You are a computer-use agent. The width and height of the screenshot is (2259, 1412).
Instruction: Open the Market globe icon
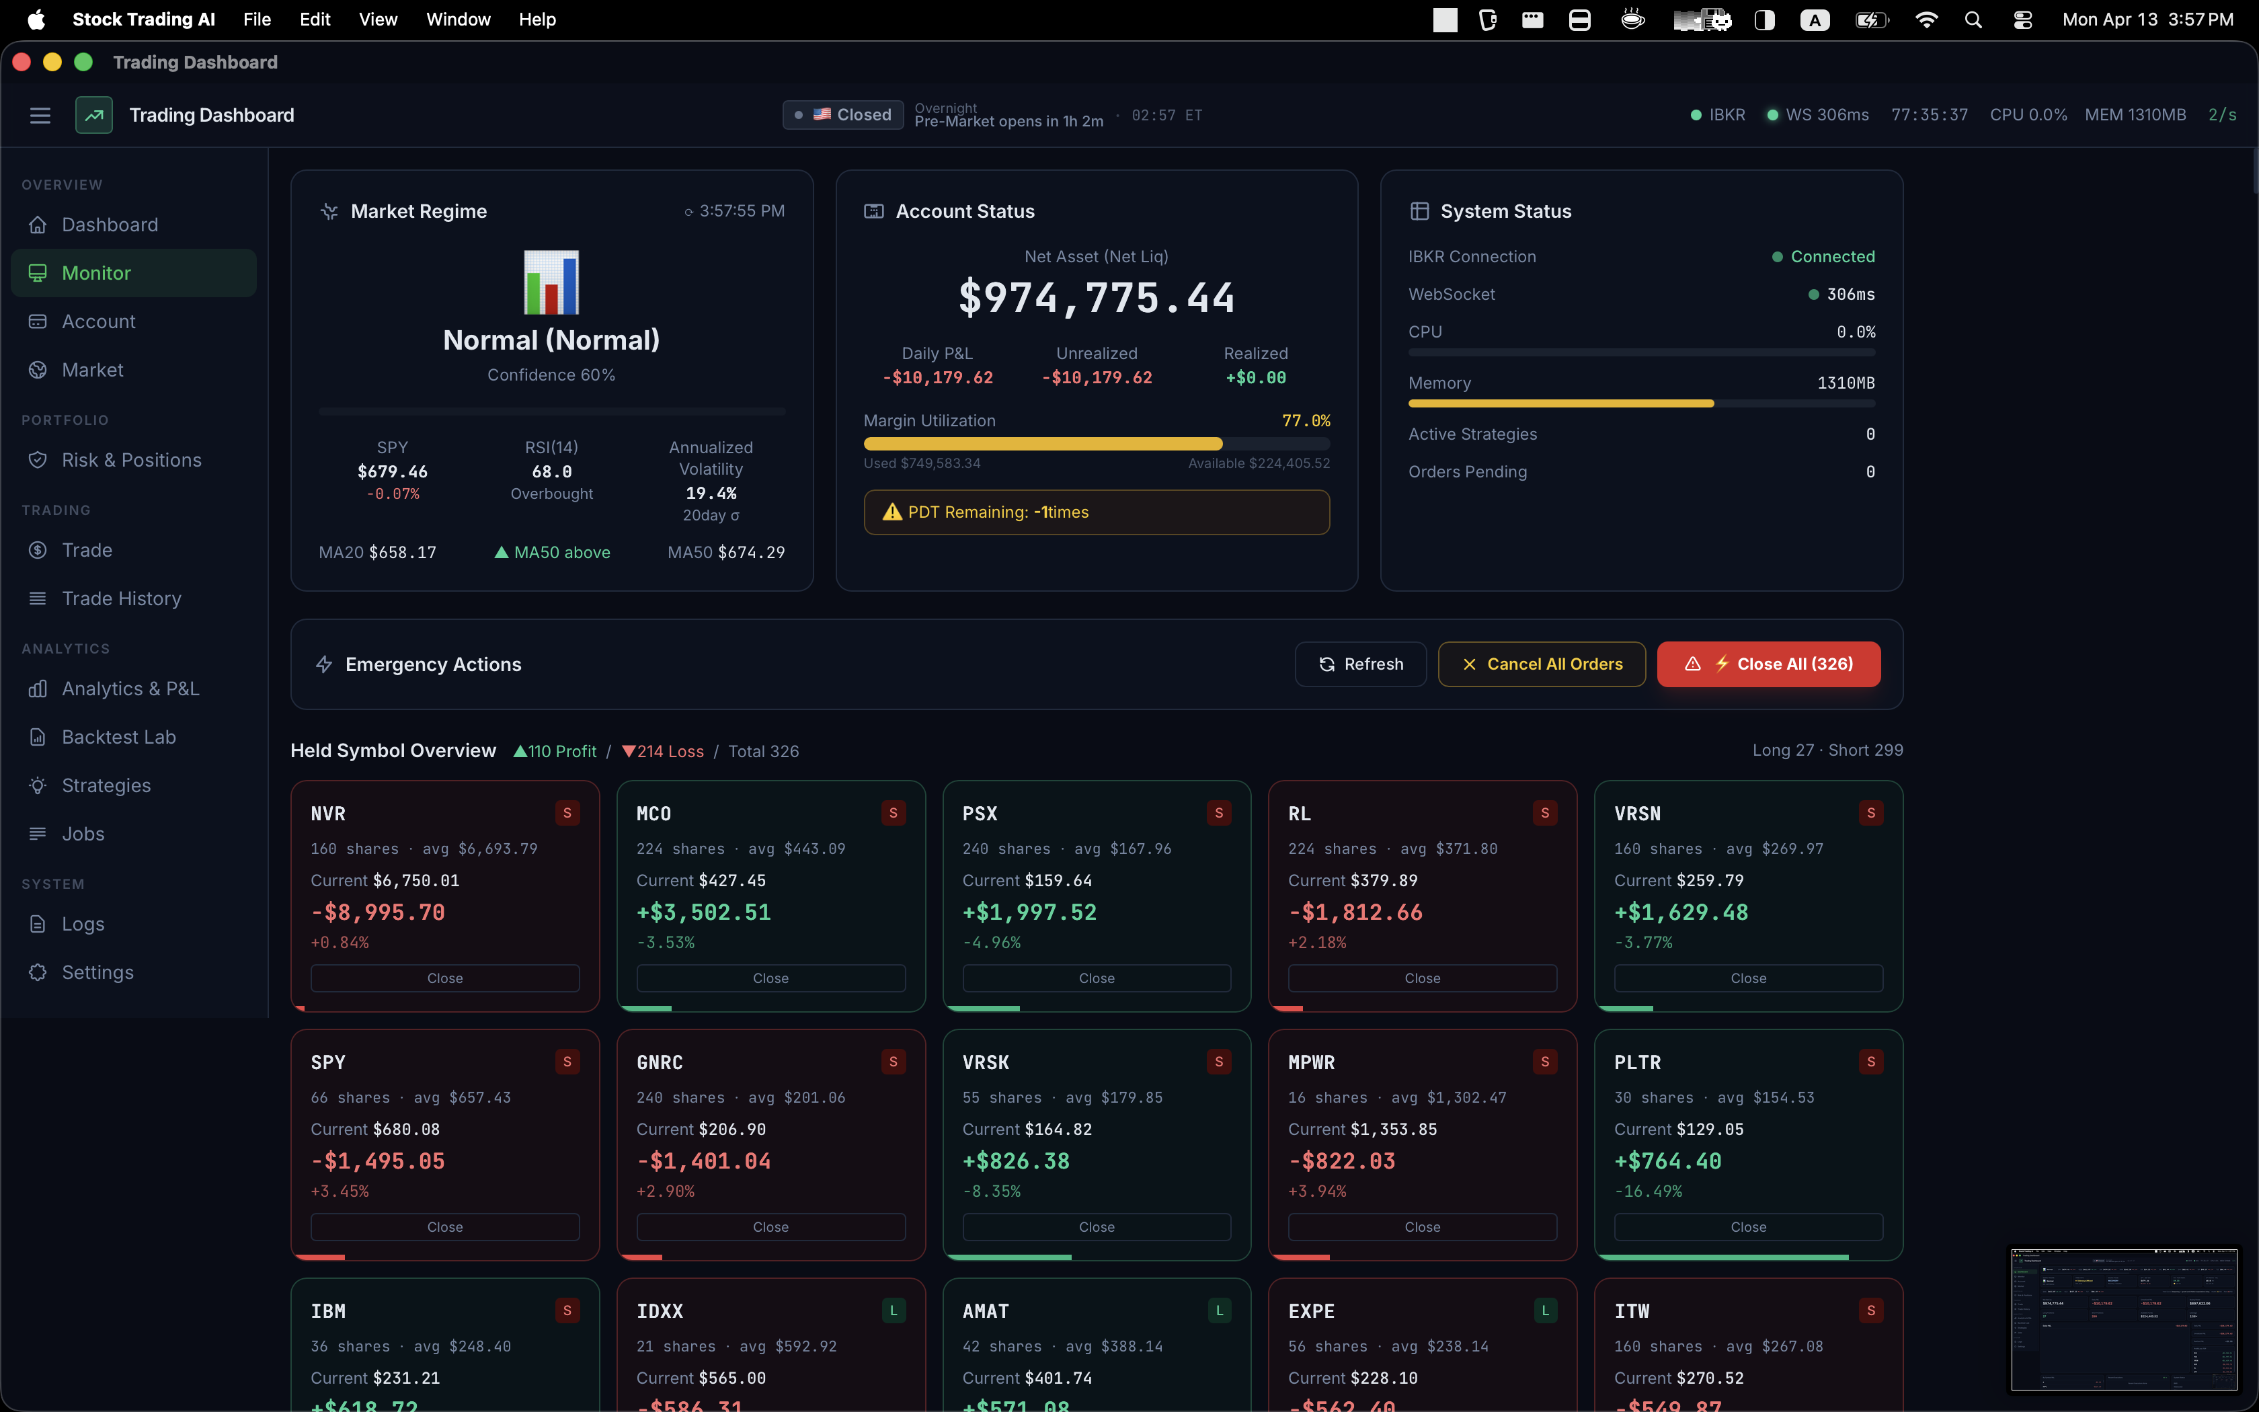(x=38, y=369)
